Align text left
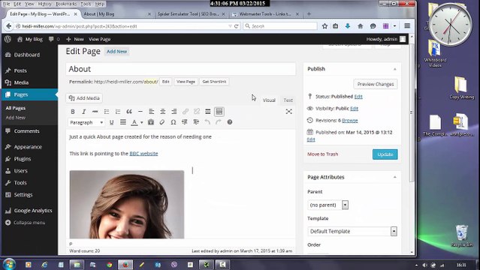Viewport: 480px width, 270px height. tap(151, 112)
